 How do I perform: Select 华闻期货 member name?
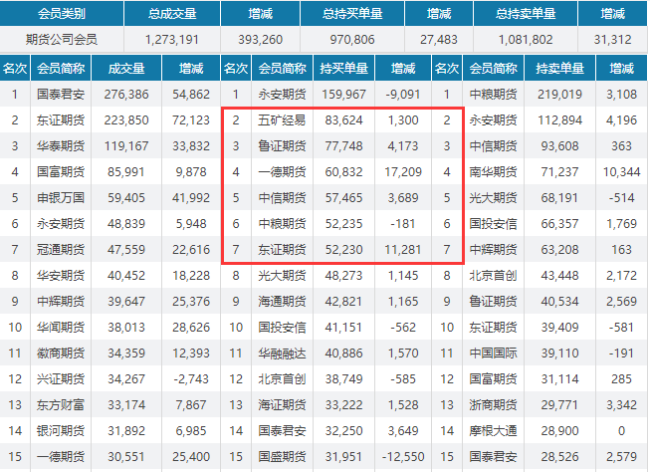pyautogui.click(x=61, y=328)
